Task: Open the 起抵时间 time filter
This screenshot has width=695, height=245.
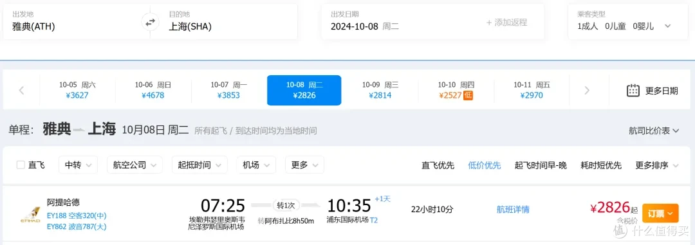Action: [x=199, y=165]
